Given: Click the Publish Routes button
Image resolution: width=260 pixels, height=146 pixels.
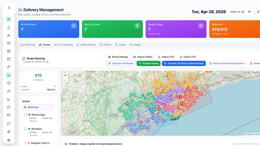Looking at the screenshot, I should click(149, 63).
